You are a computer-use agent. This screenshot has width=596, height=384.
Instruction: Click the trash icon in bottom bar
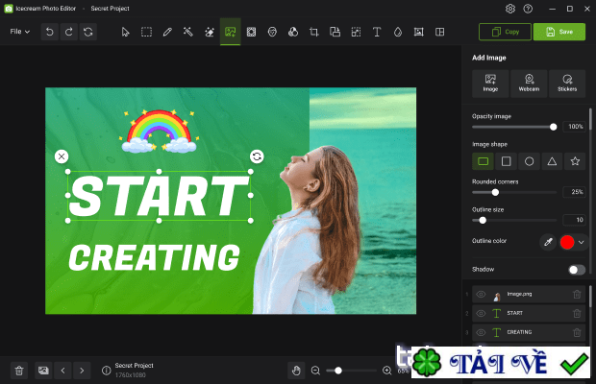18,370
